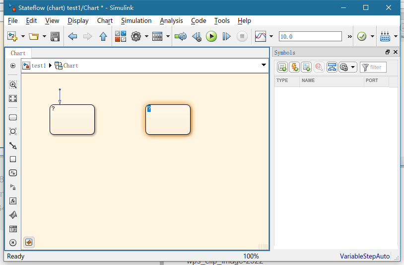Click the New Model toolbar icon
Image resolution: width=404 pixels, height=265 pixels.
point(12,36)
